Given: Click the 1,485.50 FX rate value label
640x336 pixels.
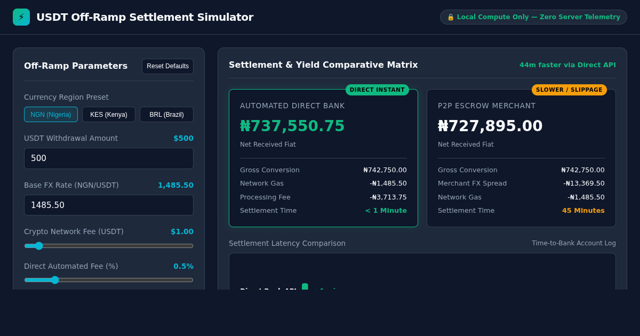Looking at the screenshot, I should [175, 185].
